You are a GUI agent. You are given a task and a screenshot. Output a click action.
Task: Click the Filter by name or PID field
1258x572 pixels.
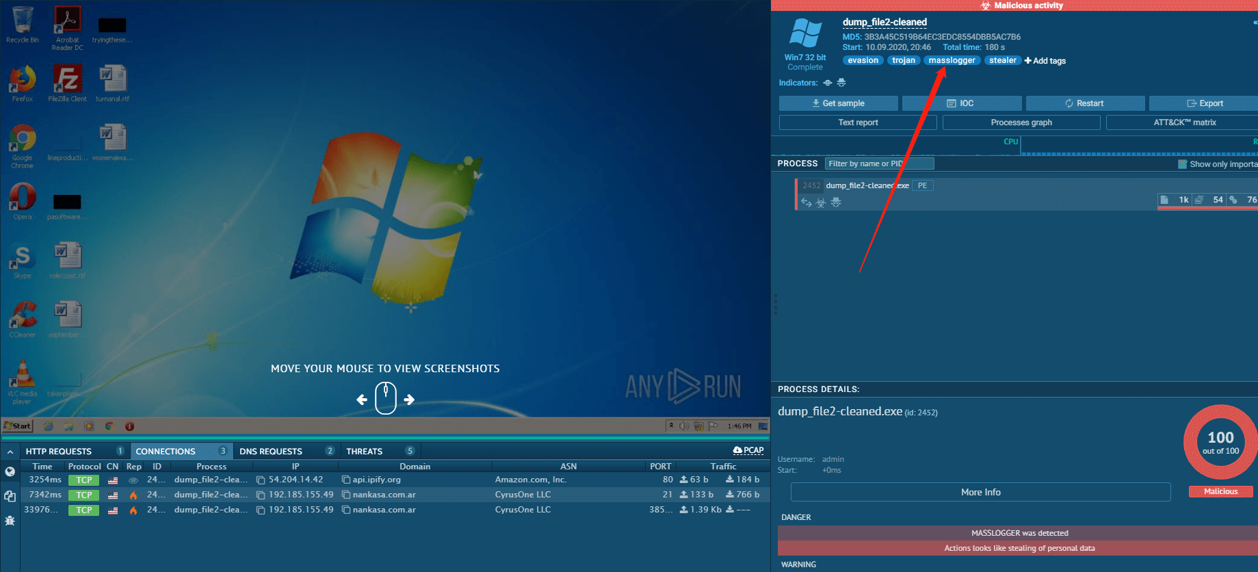(x=880, y=164)
